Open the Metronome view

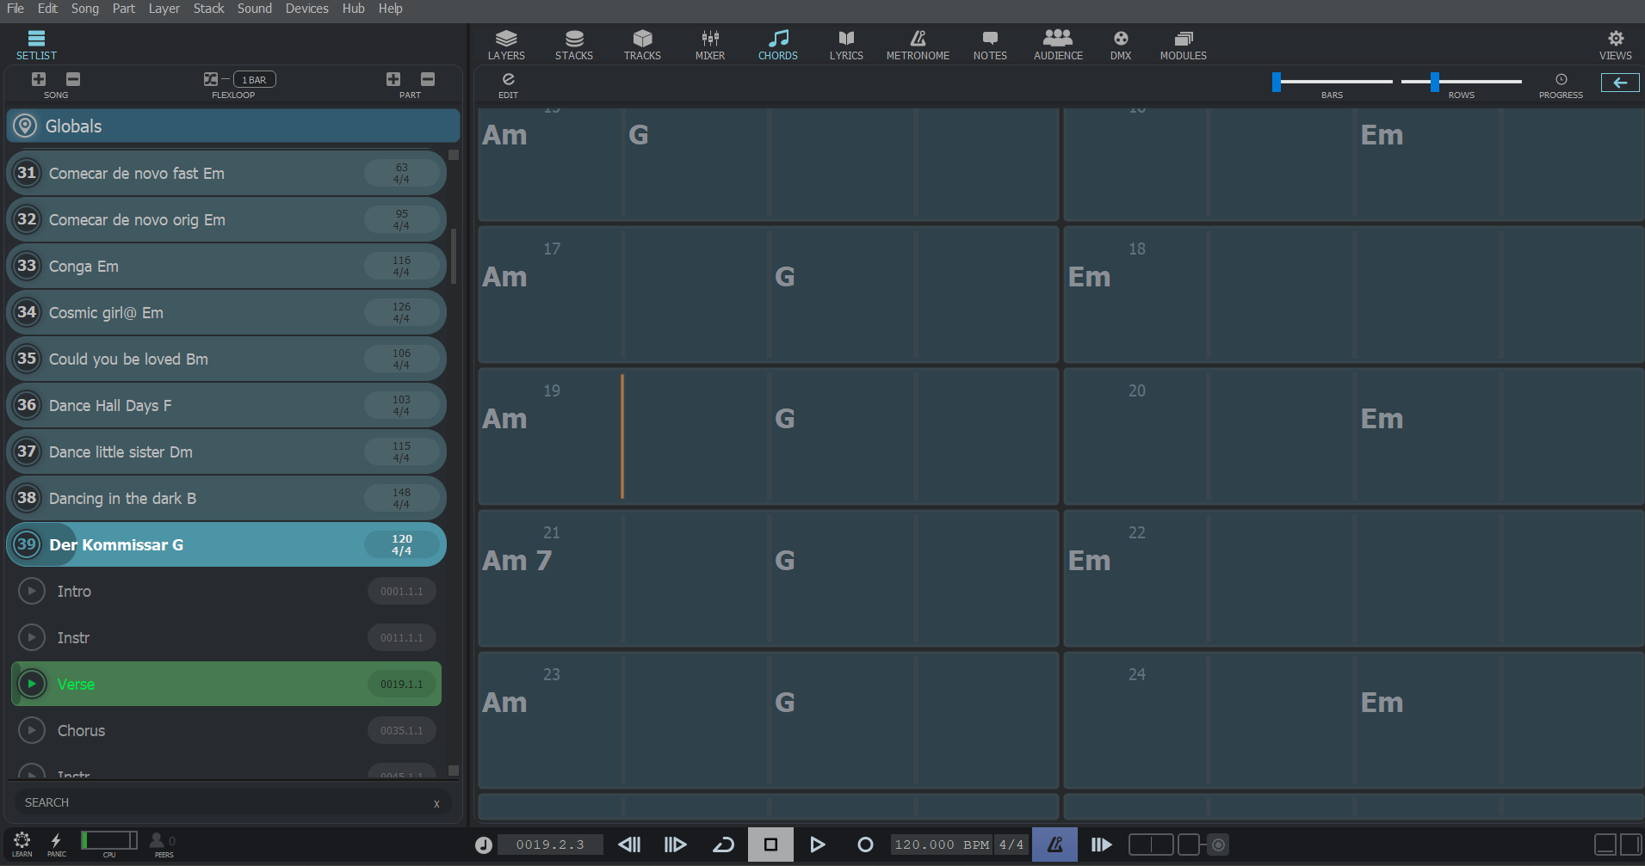[x=918, y=45]
